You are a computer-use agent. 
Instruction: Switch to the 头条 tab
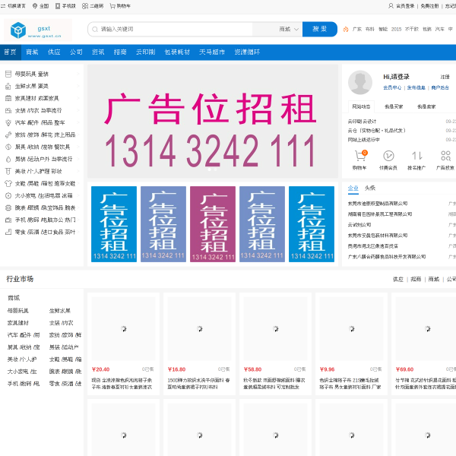[370, 188]
